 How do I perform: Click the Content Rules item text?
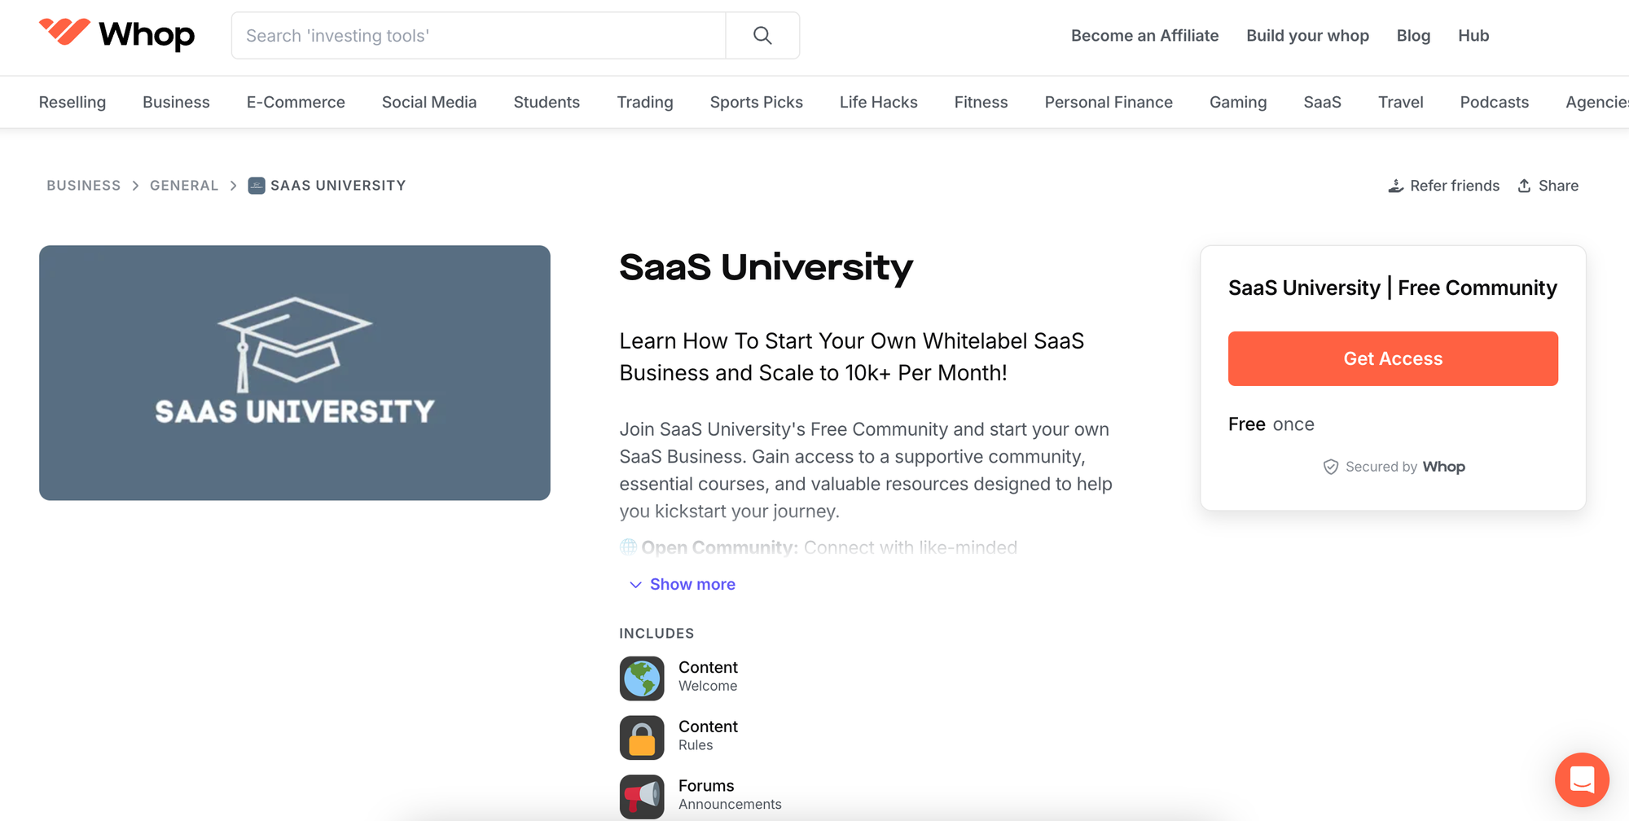click(x=708, y=735)
